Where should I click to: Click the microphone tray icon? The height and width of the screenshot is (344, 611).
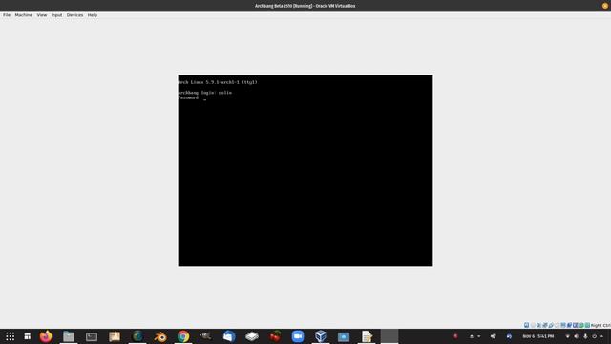(x=585, y=336)
